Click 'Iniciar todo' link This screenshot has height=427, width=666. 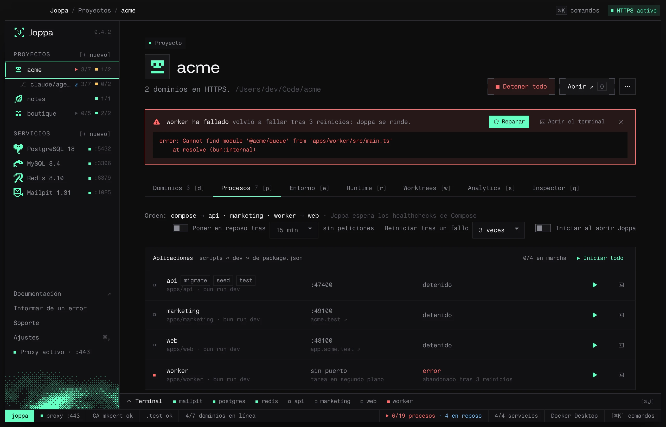600,258
